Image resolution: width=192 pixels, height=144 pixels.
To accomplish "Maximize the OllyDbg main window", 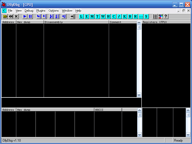I will click(181, 5).
